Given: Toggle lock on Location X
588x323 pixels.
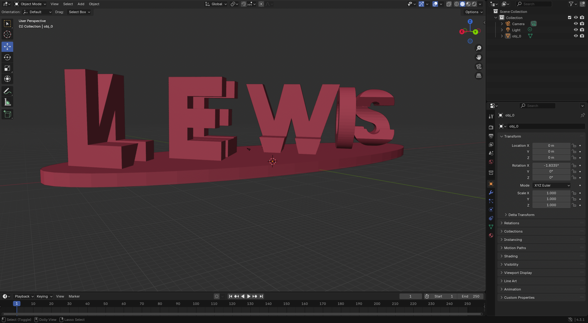Looking at the screenshot, I should coord(574,146).
